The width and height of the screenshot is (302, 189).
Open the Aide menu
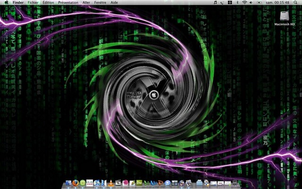[x=114, y=2]
